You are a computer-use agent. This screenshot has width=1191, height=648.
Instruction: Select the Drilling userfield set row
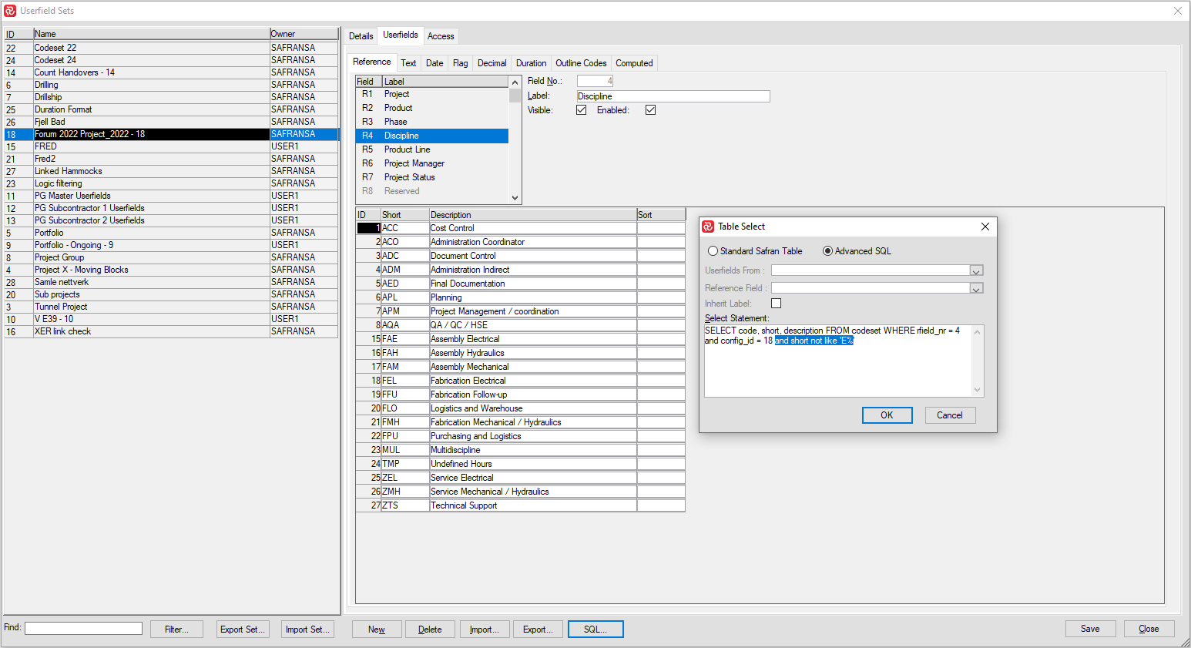171,85
